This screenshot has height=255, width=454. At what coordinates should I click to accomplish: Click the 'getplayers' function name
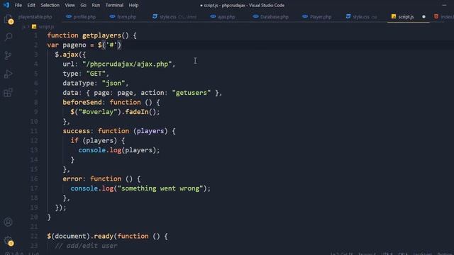coord(101,35)
